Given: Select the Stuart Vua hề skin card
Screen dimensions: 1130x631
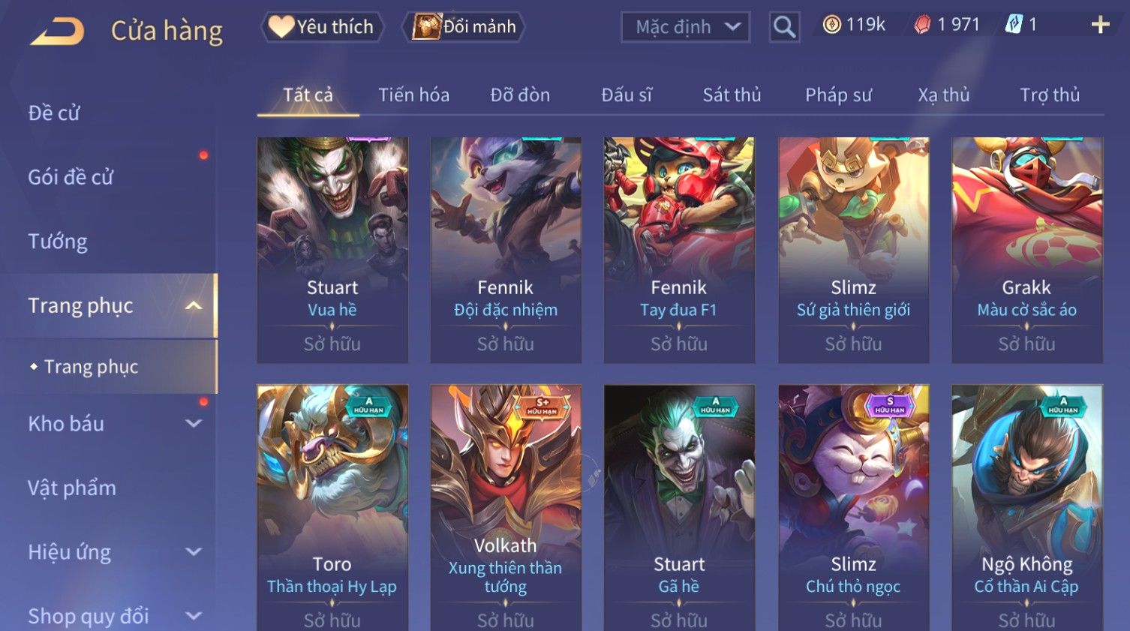Looking at the screenshot, I should click(332, 250).
